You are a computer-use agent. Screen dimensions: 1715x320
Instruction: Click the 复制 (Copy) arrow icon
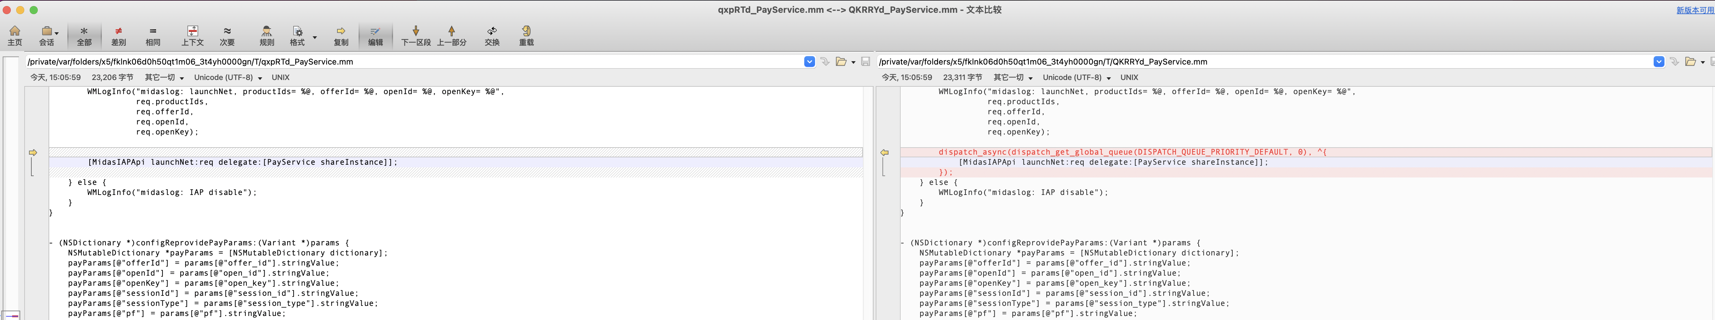[341, 36]
